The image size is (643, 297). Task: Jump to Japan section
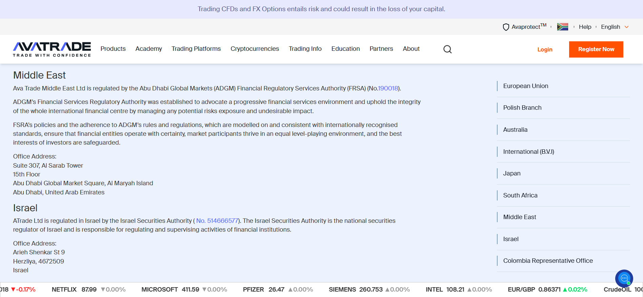pos(512,173)
